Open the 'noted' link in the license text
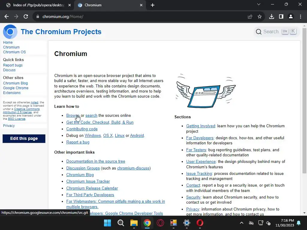 34,102
